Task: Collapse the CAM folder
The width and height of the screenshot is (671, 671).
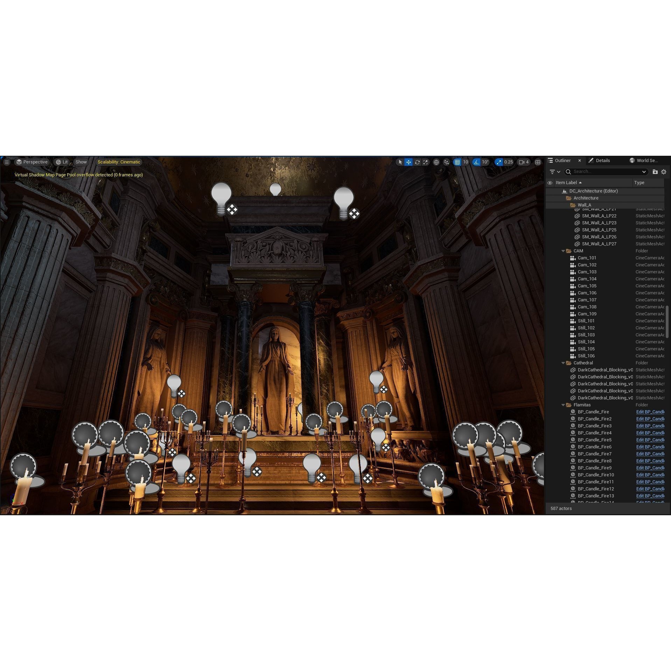Action: [x=563, y=251]
